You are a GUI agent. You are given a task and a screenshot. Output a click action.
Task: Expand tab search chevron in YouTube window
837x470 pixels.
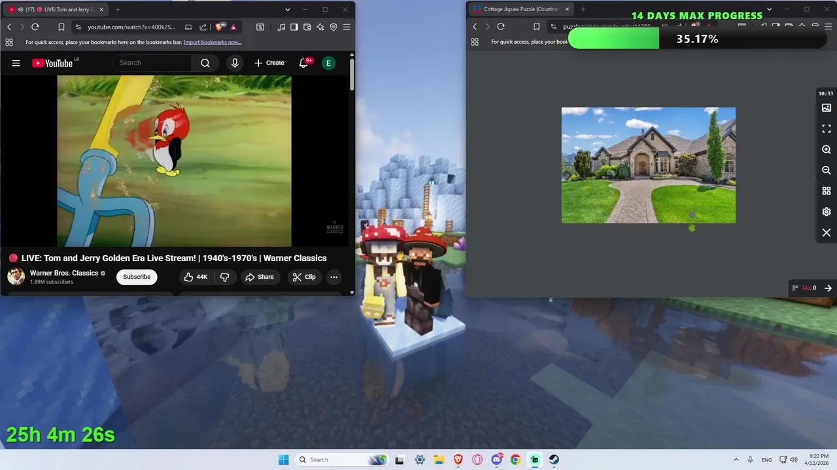coord(288,9)
